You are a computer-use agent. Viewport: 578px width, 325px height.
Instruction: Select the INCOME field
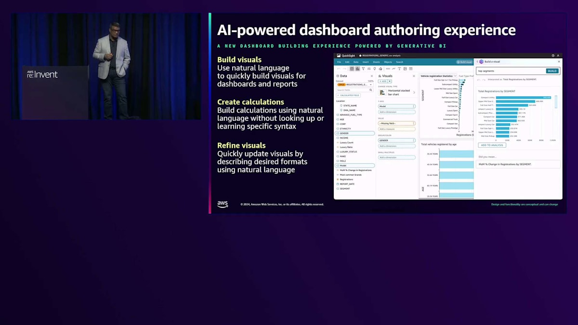[x=344, y=138]
